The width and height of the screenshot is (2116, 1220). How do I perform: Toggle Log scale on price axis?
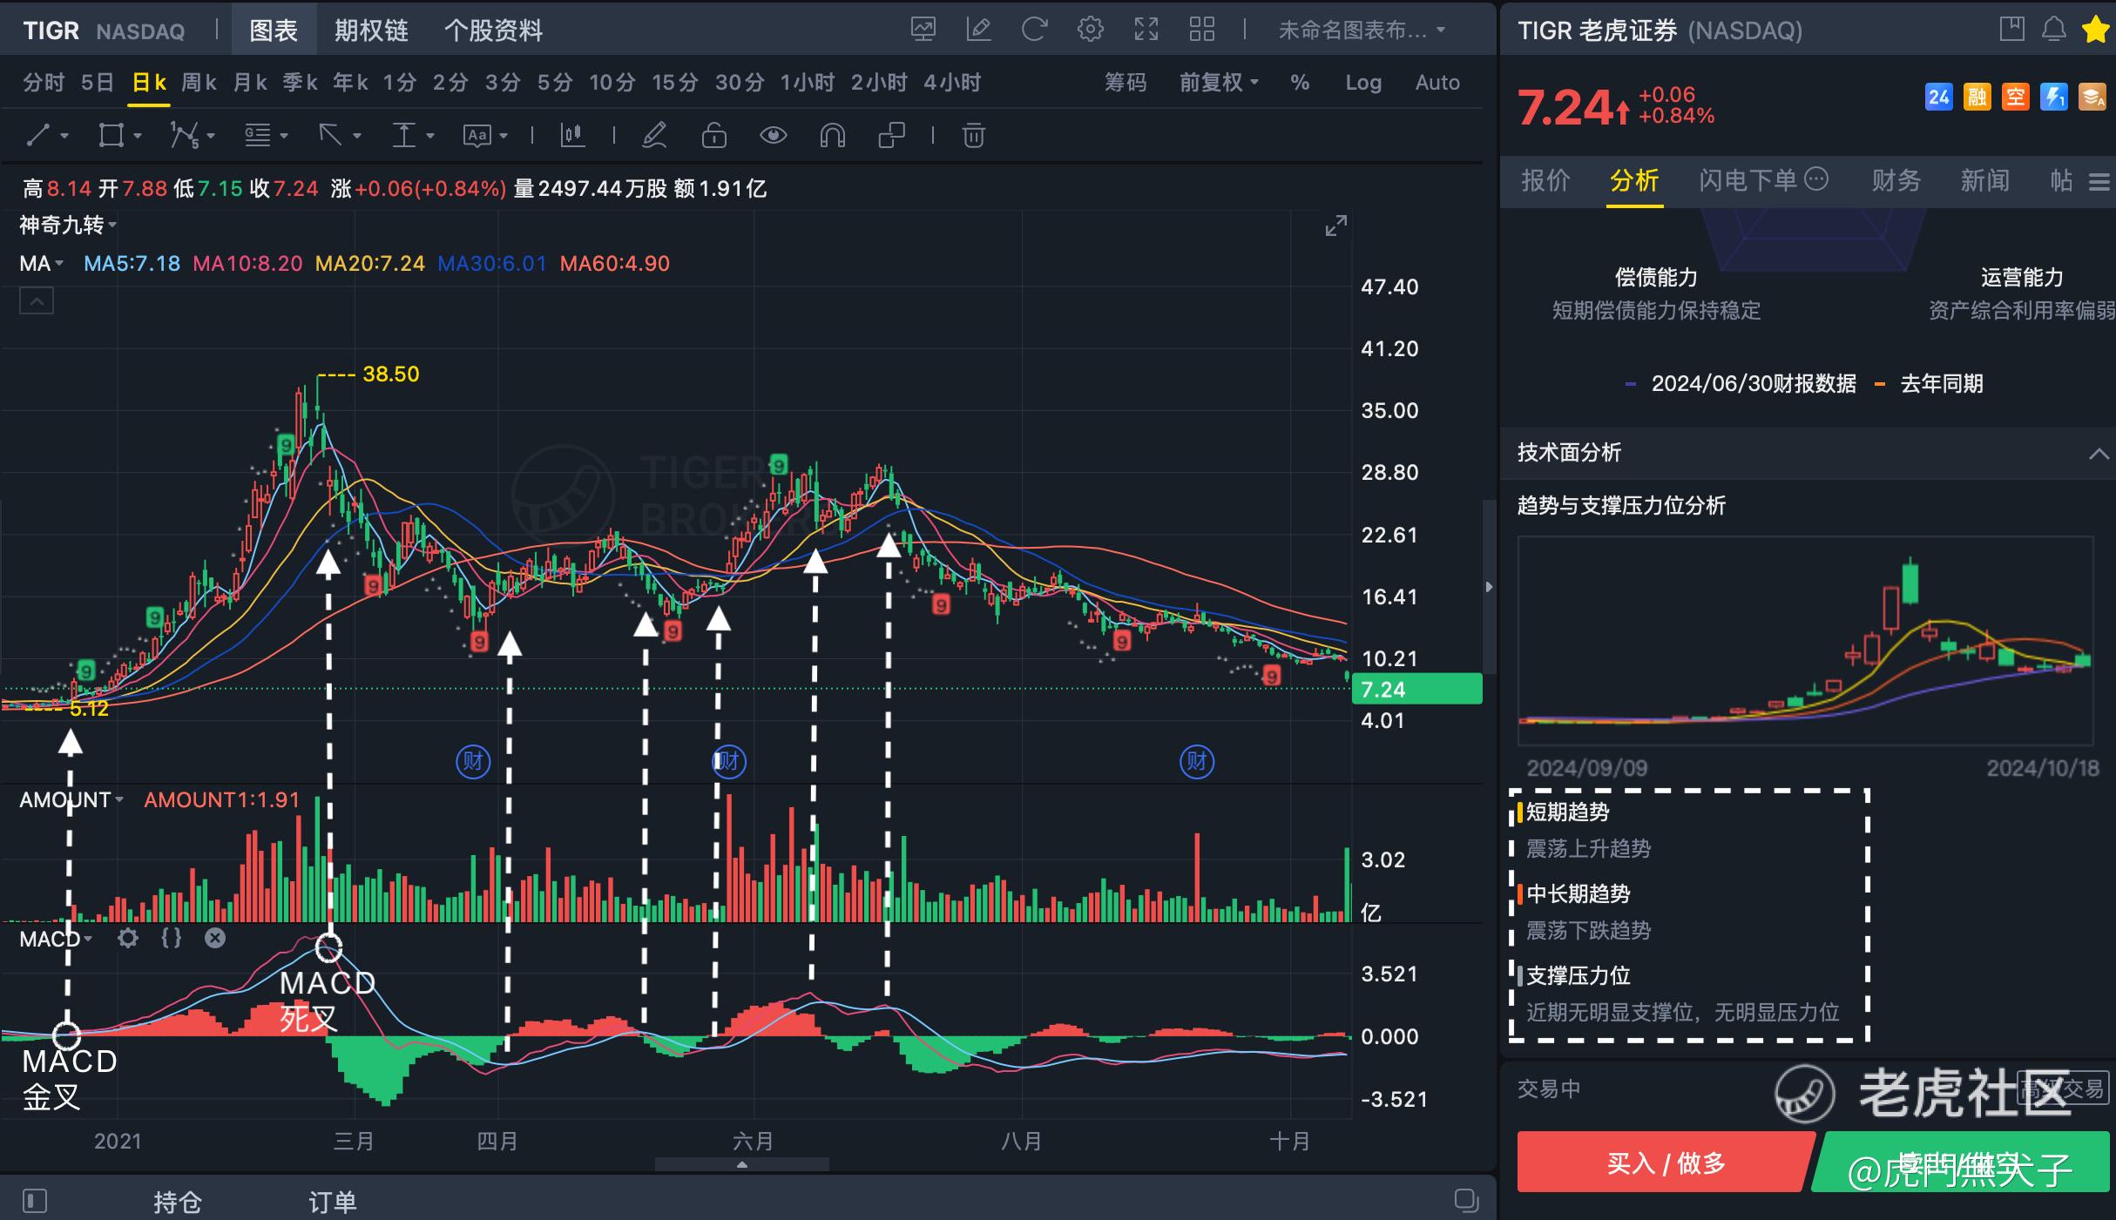click(x=1362, y=83)
